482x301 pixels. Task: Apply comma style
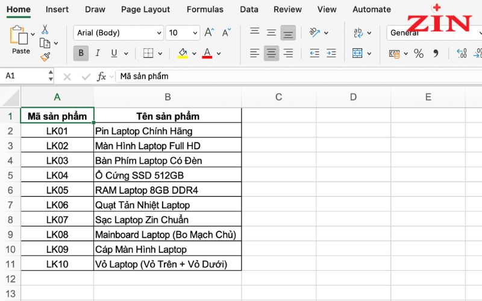click(x=435, y=54)
